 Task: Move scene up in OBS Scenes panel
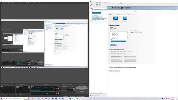click(5, 94)
